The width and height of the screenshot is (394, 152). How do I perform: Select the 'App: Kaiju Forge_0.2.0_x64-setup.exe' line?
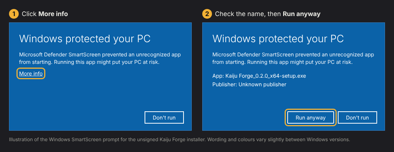(x=259, y=75)
